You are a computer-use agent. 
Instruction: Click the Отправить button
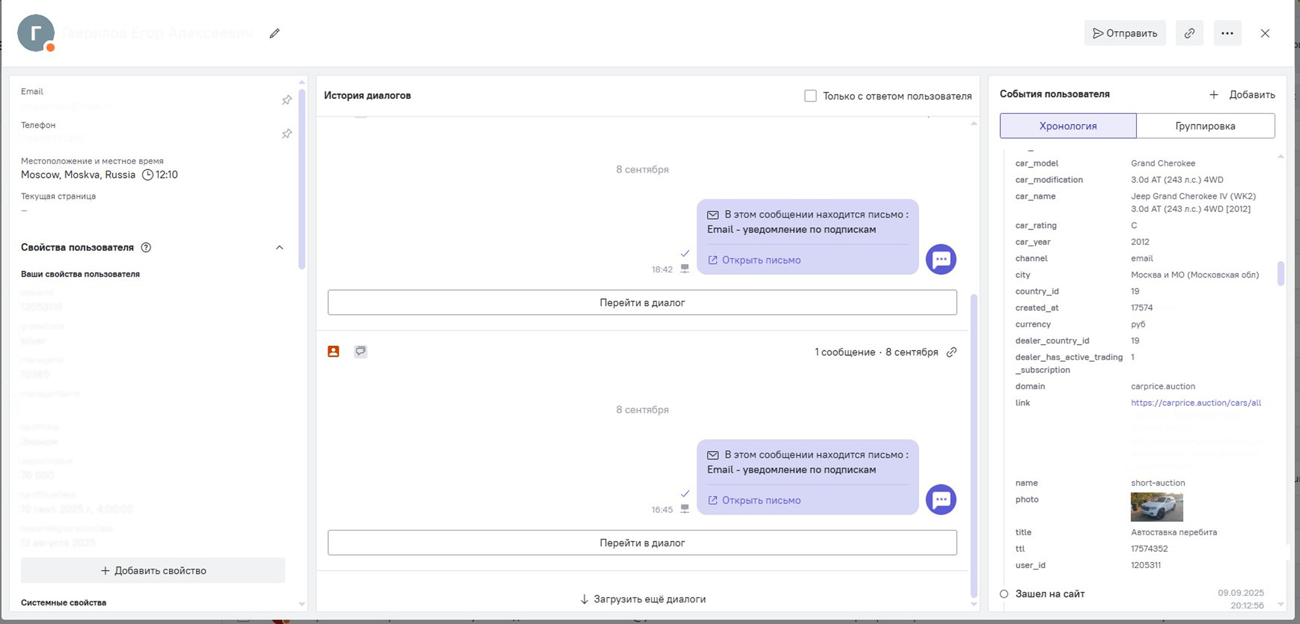point(1124,34)
